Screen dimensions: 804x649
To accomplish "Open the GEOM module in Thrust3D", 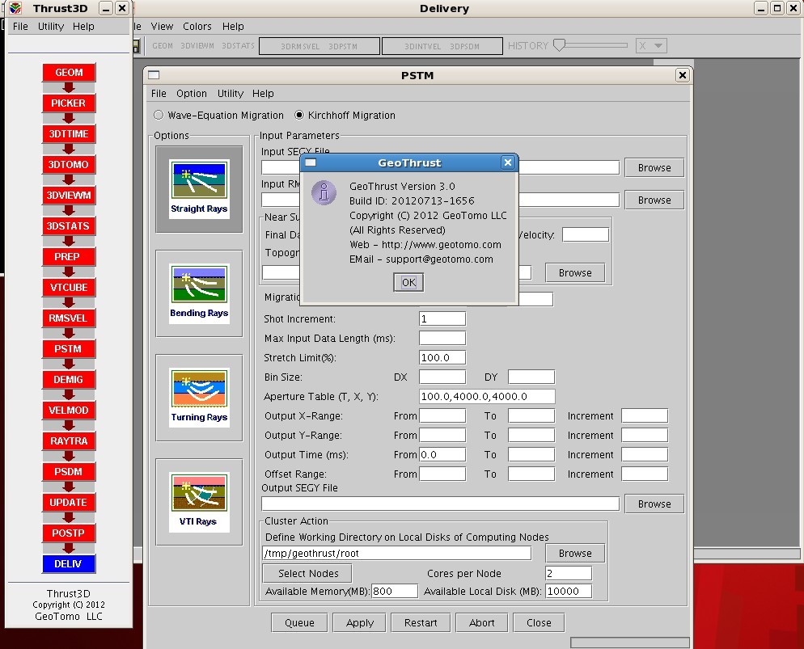I will [x=69, y=72].
